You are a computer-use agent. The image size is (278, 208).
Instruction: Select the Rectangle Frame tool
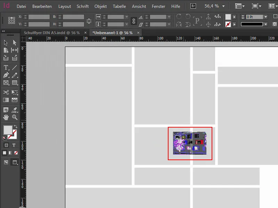point(6,83)
